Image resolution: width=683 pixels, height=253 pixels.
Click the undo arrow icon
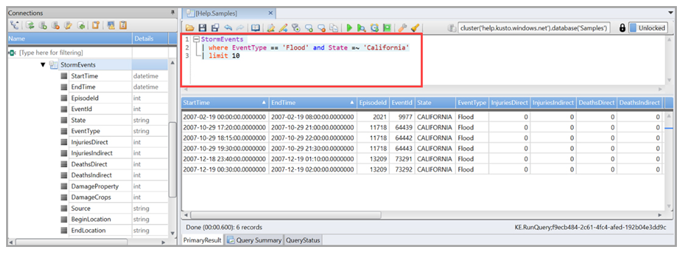tap(228, 28)
